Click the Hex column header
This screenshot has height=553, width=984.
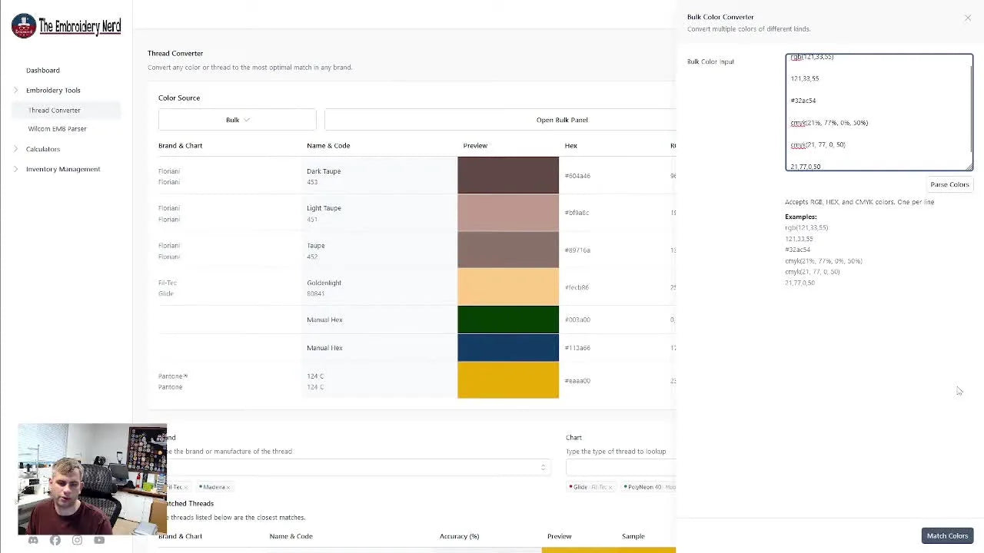click(x=570, y=145)
